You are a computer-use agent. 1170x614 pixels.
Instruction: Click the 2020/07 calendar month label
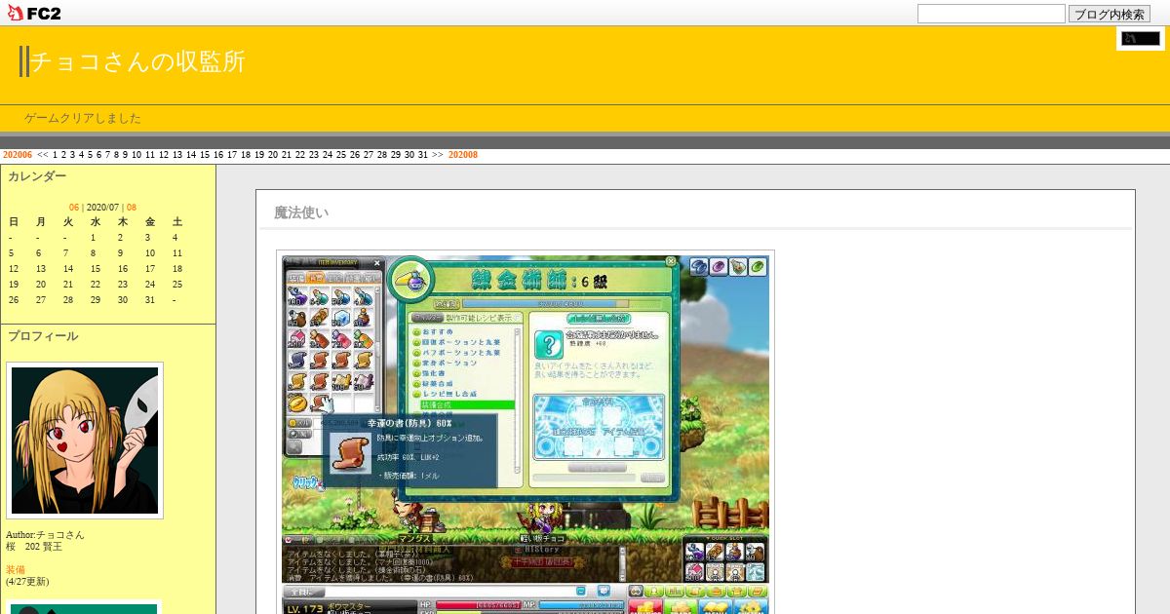pyautogui.click(x=102, y=208)
